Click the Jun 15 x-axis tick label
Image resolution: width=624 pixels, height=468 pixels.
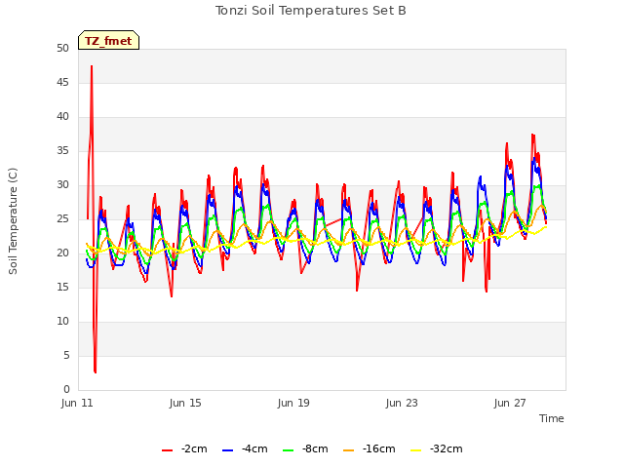[185, 403]
